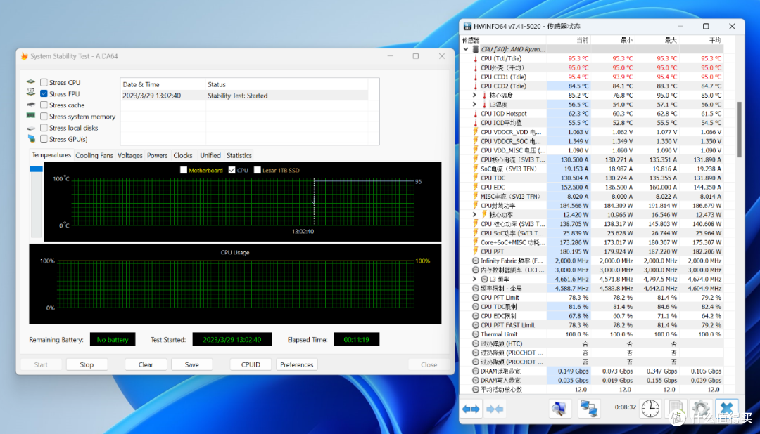Screen dimensions: 760x434
Task: Click clock icon beside Thermal Limit
Action: [x=476, y=334]
